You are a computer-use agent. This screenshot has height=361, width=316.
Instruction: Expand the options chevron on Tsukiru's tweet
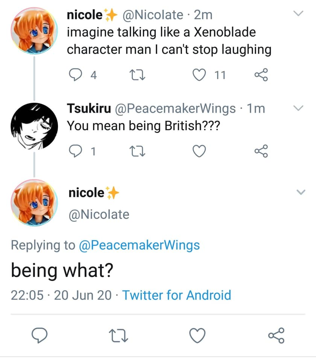pyautogui.click(x=298, y=108)
